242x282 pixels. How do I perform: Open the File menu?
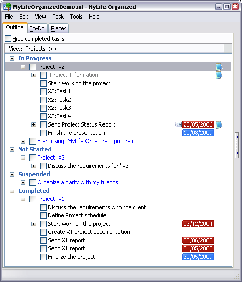(9, 17)
